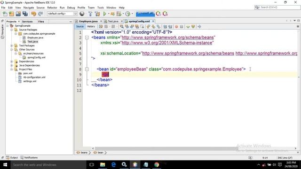Click the Clean and Build icon
Image resolution: width=301 pixels, height=169 pixels.
tap(97, 14)
